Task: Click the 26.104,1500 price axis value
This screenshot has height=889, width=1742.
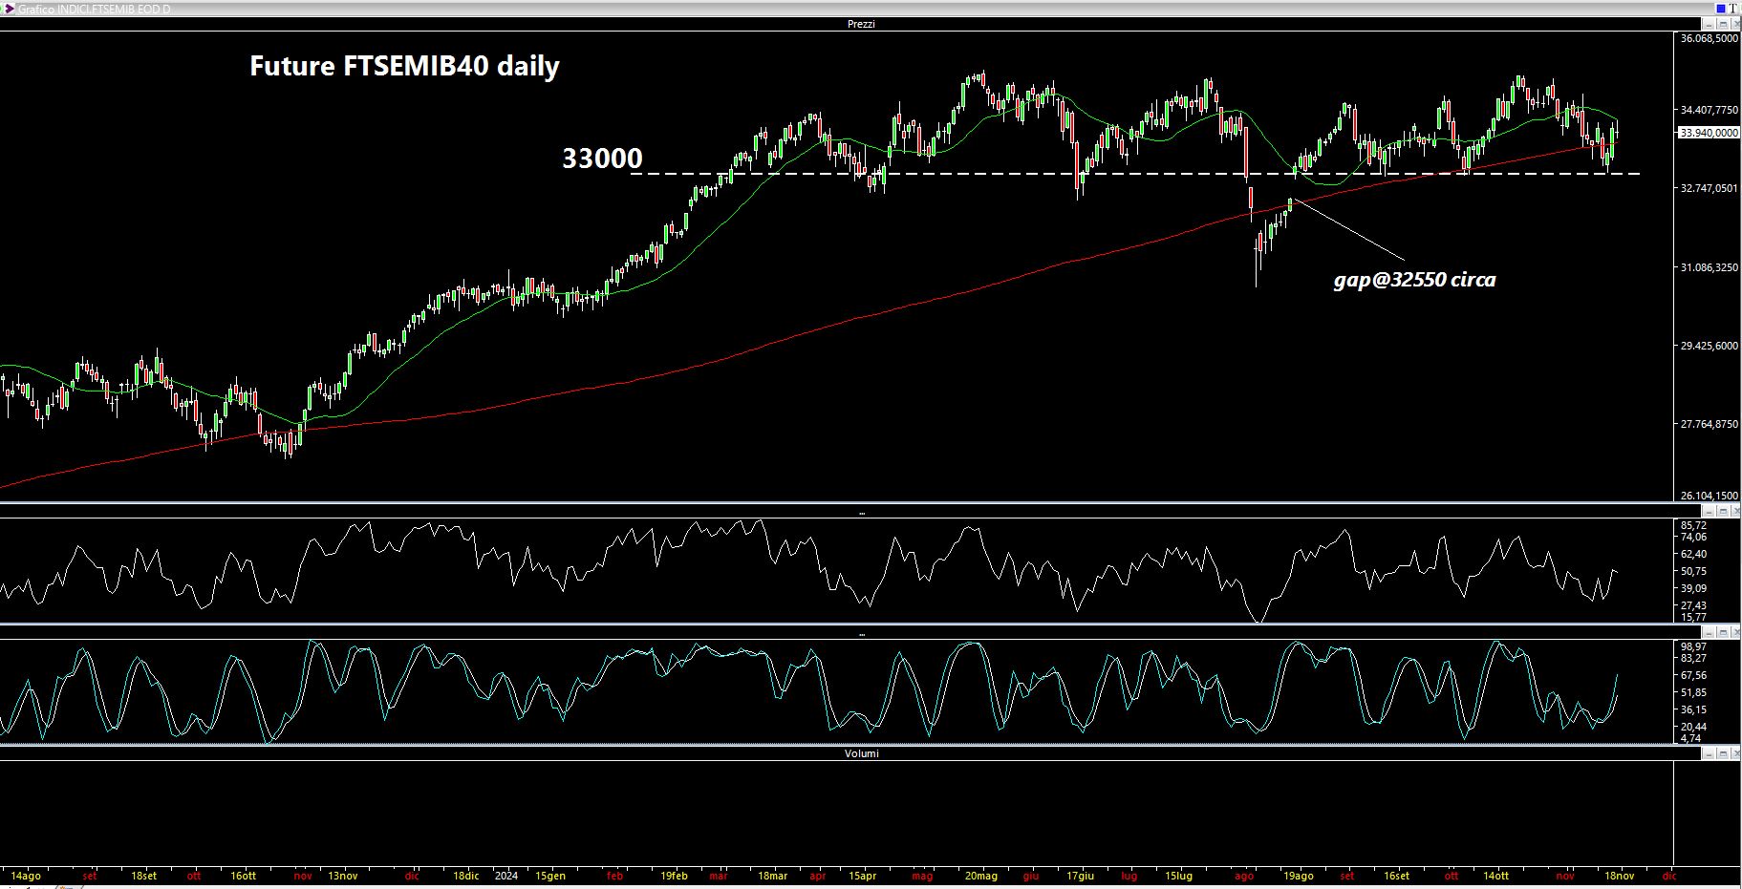Action: [1710, 496]
